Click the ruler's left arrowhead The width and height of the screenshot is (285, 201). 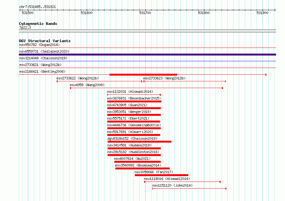[x=20, y=10]
